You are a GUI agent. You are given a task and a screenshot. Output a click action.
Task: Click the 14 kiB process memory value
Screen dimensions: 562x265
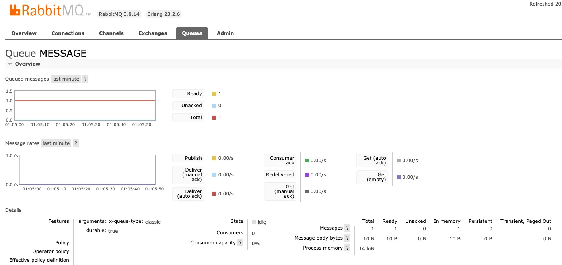tap(367, 249)
